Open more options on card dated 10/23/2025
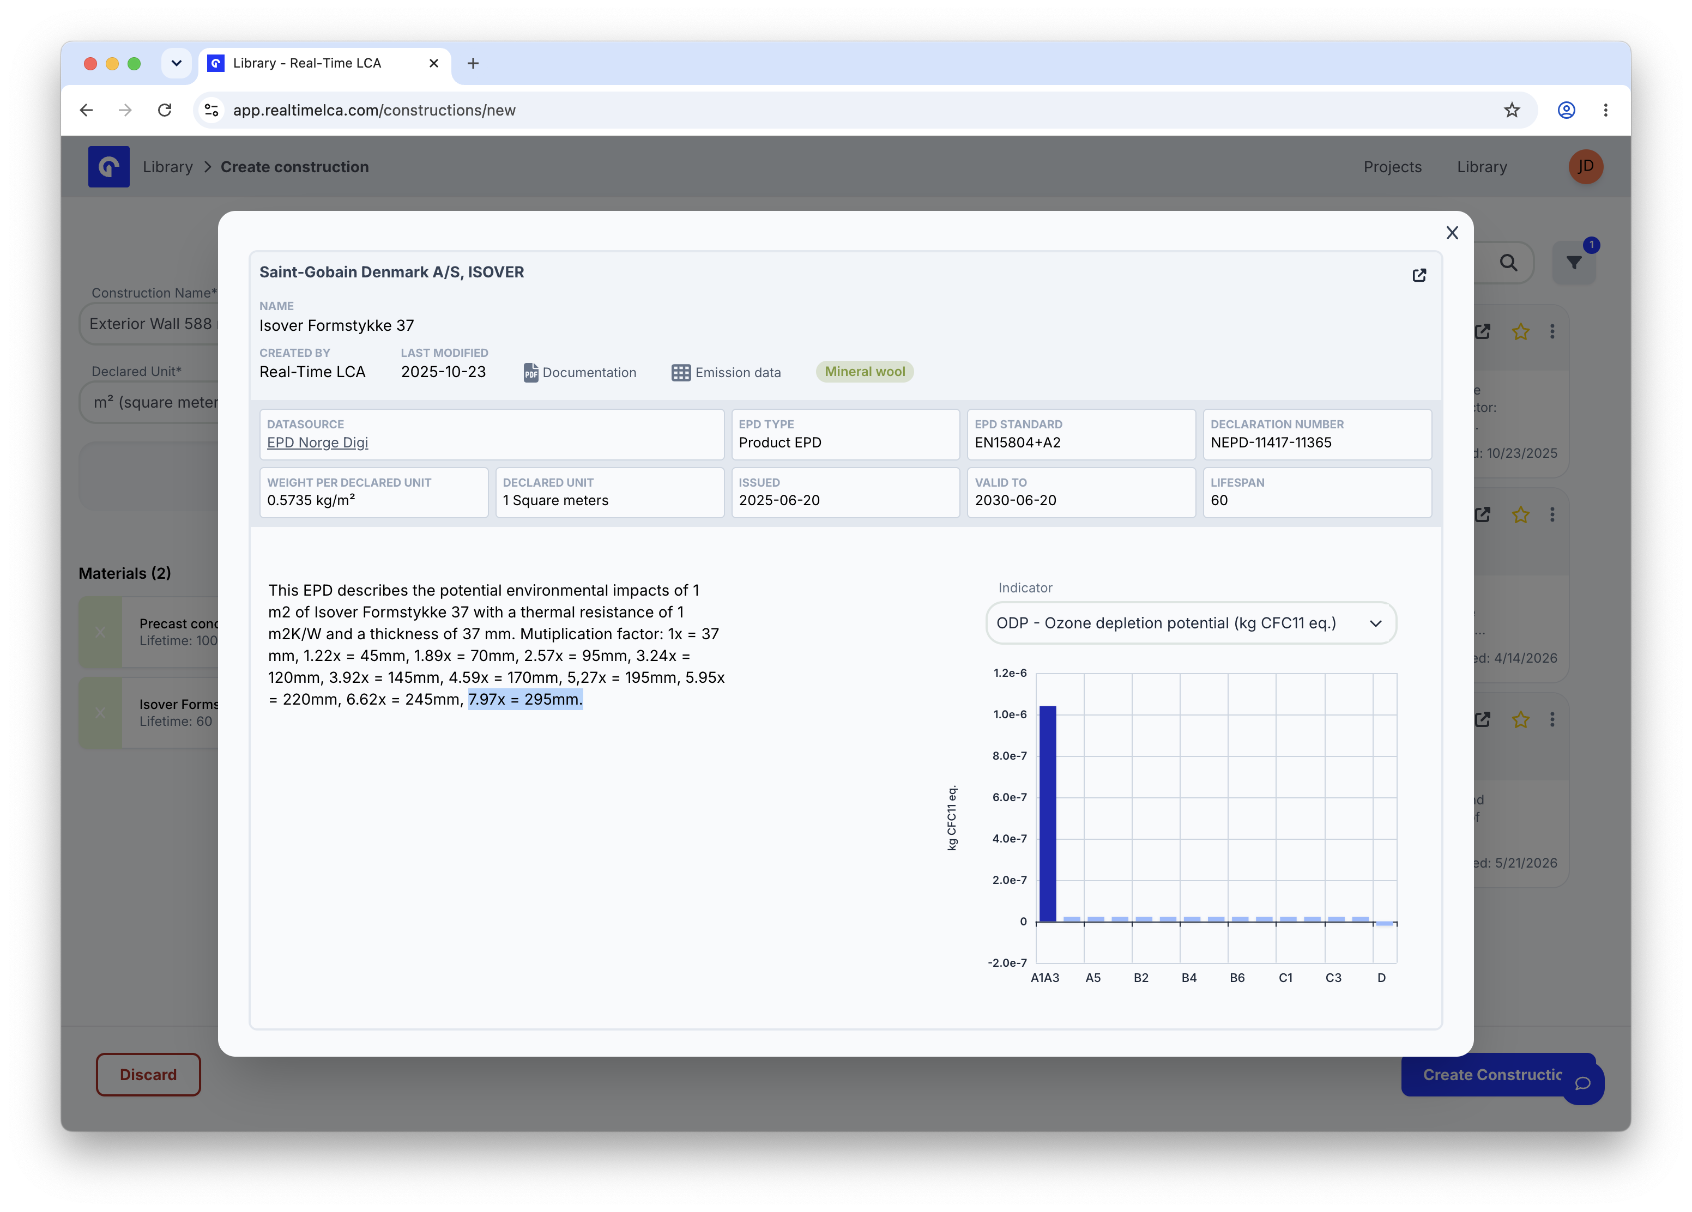Image resolution: width=1692 pixels, height=1212 pixels. [1552, 331]
